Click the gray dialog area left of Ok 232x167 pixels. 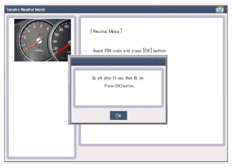[90, 115]
